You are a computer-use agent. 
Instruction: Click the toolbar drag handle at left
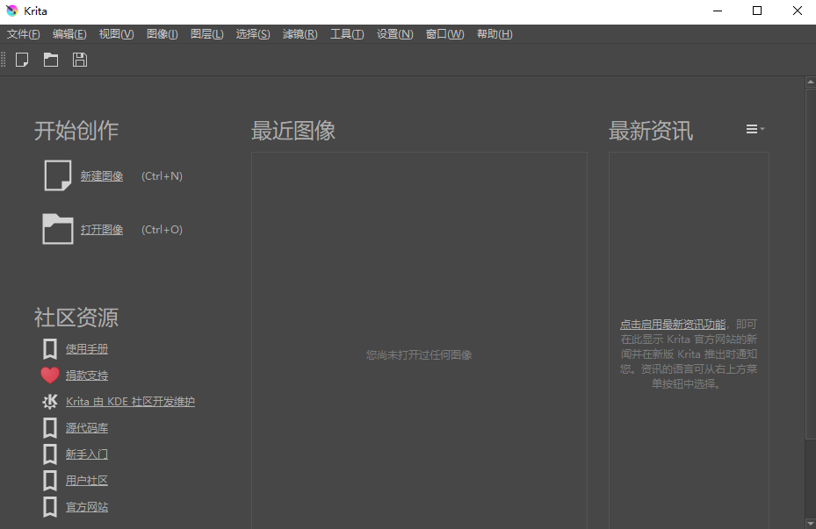coord(4,60)
